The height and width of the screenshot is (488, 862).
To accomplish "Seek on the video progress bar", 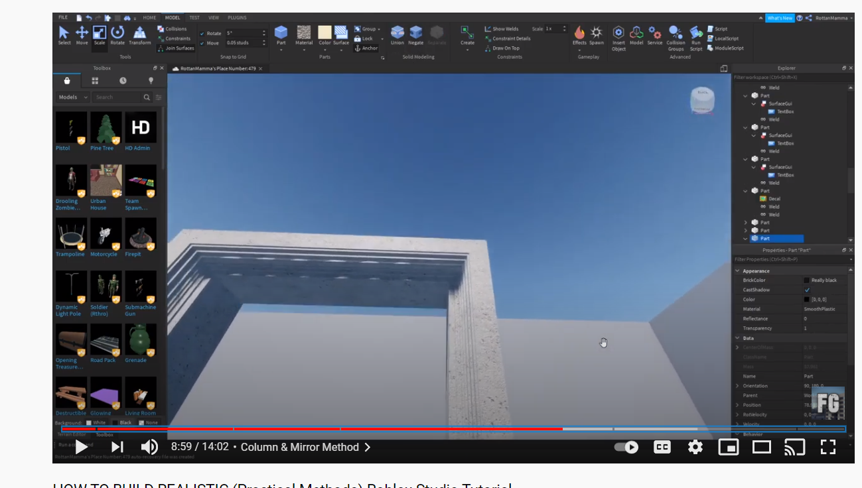I will 453,429.
